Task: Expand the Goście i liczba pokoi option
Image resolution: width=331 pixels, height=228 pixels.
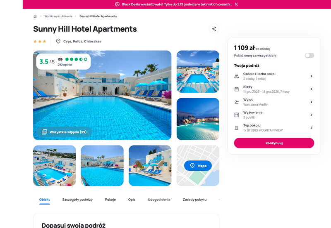Action: (274, 76)
